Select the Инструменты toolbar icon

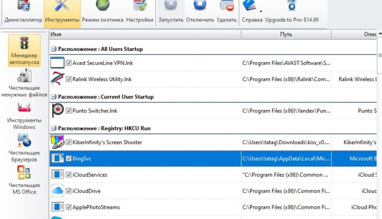(x=62, y=6)
